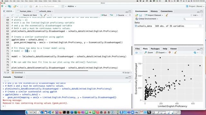Switch to the Terminal tab

point(18,77)
